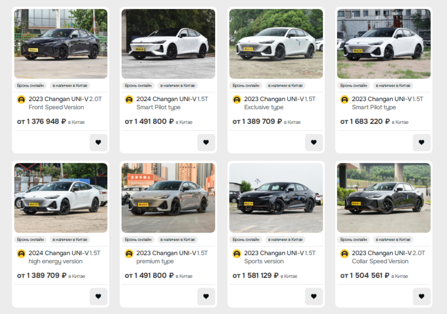This screenshot has height=314, width=447.
Task: Open photo of dark Front Speed Version car
Action: click(x=61, y=44)
